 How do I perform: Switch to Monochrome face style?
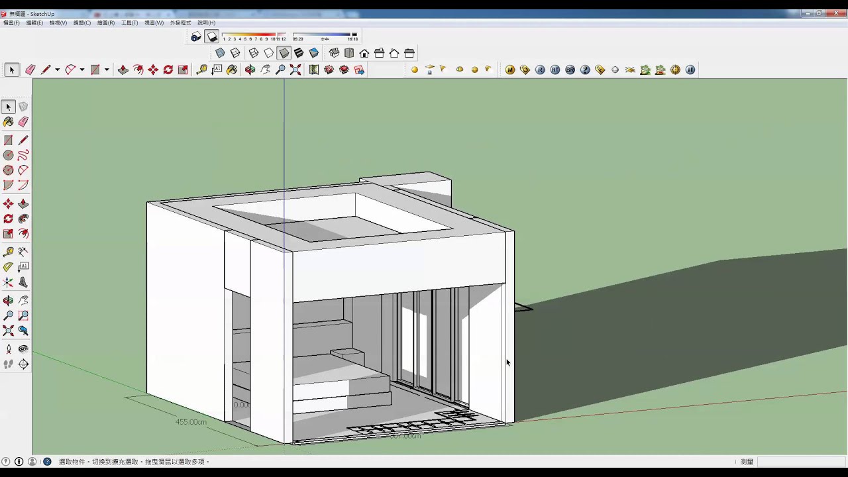coord(314,53)
